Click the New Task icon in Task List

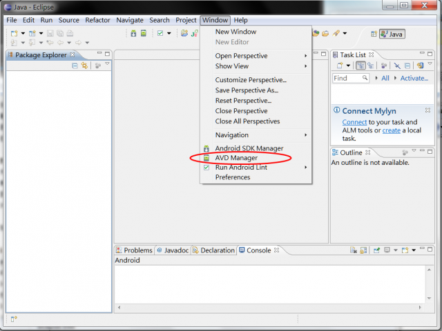[x=340, y=66]
